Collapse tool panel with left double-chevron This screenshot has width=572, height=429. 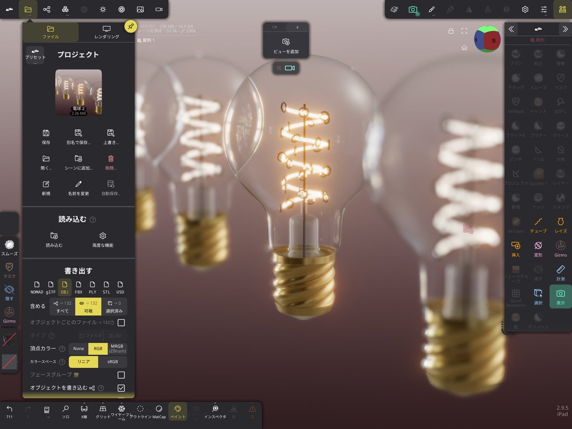pos(511,29)
